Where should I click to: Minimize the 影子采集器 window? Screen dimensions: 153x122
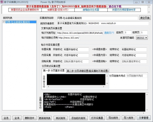(136, 2)
